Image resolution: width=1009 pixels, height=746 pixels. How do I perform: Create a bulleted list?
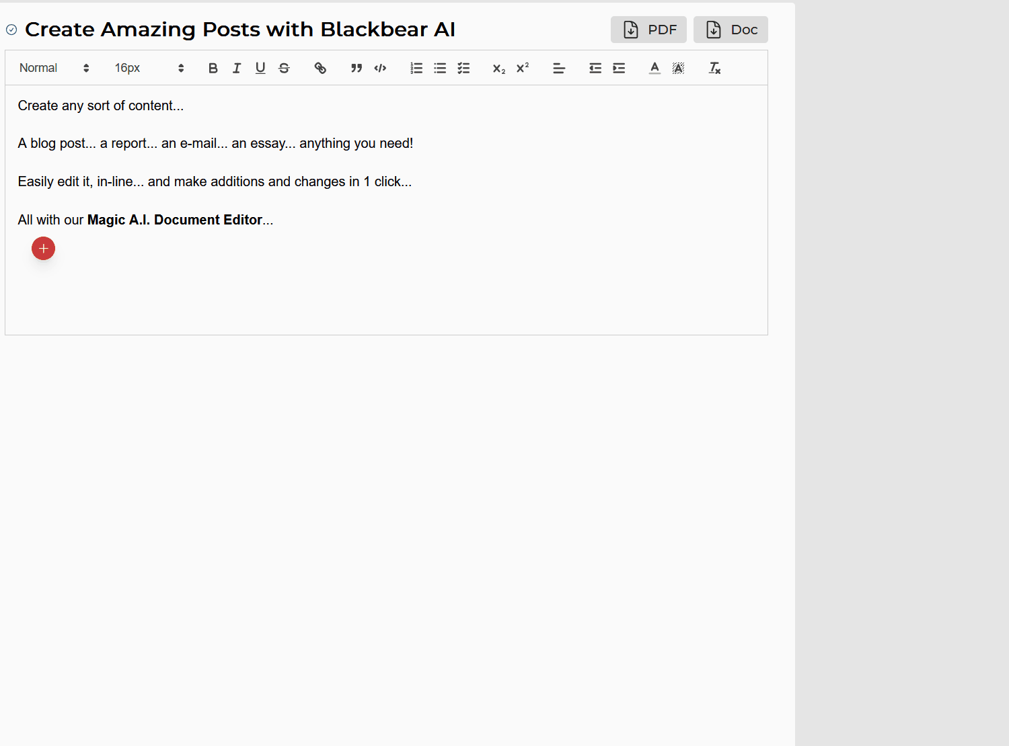pyautogui.click(x=440, y=68)
